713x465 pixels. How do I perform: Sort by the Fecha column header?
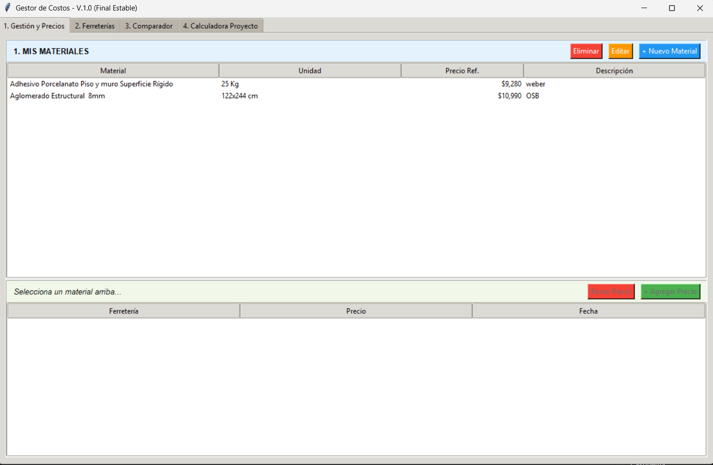click(x=588, y=311)
